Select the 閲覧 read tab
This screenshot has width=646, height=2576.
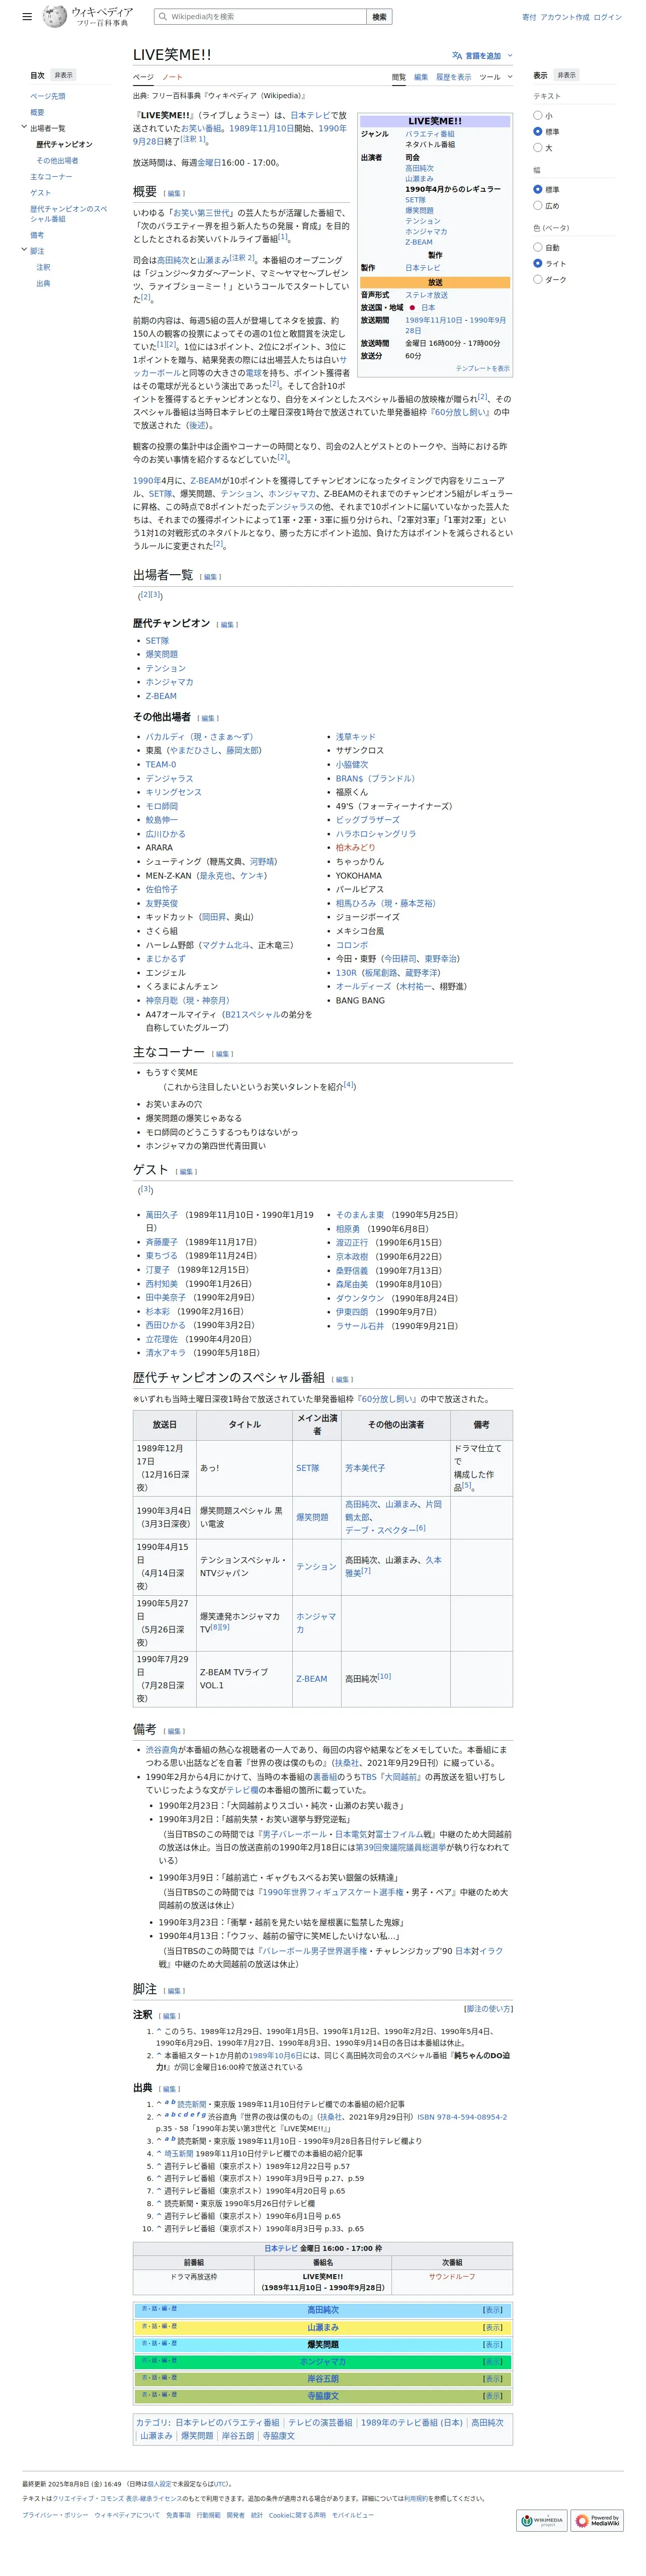point(399,77)
